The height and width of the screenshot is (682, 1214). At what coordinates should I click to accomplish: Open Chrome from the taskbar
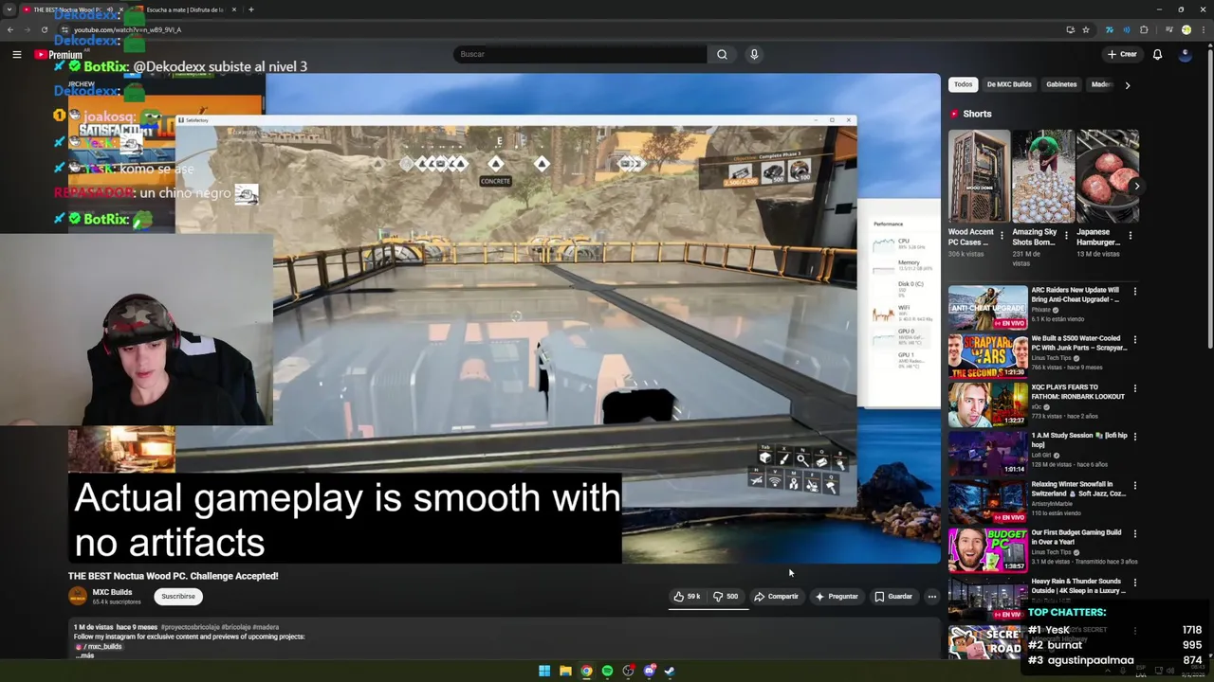point(586,671)
